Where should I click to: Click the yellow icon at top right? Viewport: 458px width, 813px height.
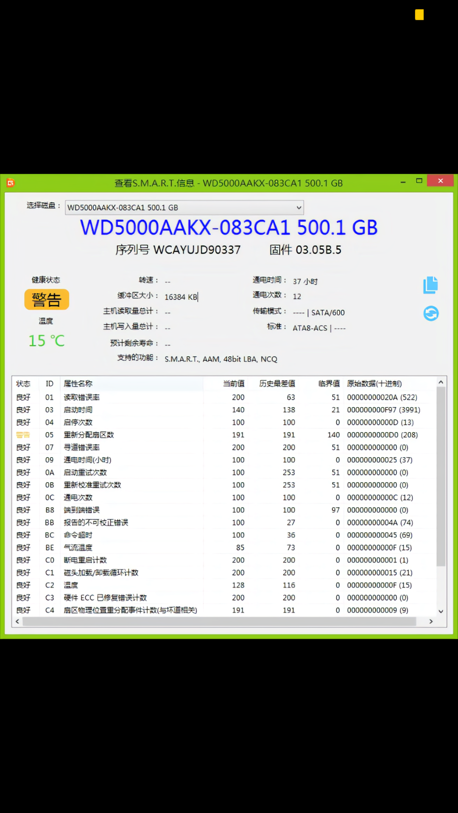coord(419,15)
